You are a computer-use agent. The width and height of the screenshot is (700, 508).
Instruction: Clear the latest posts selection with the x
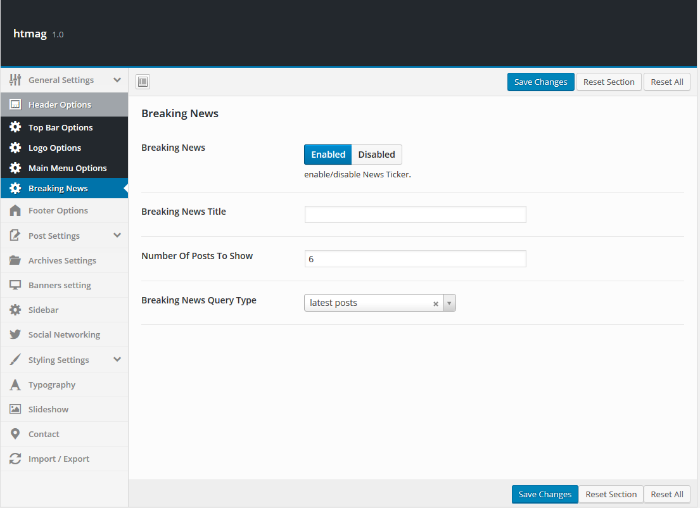(x=436, y=303)
